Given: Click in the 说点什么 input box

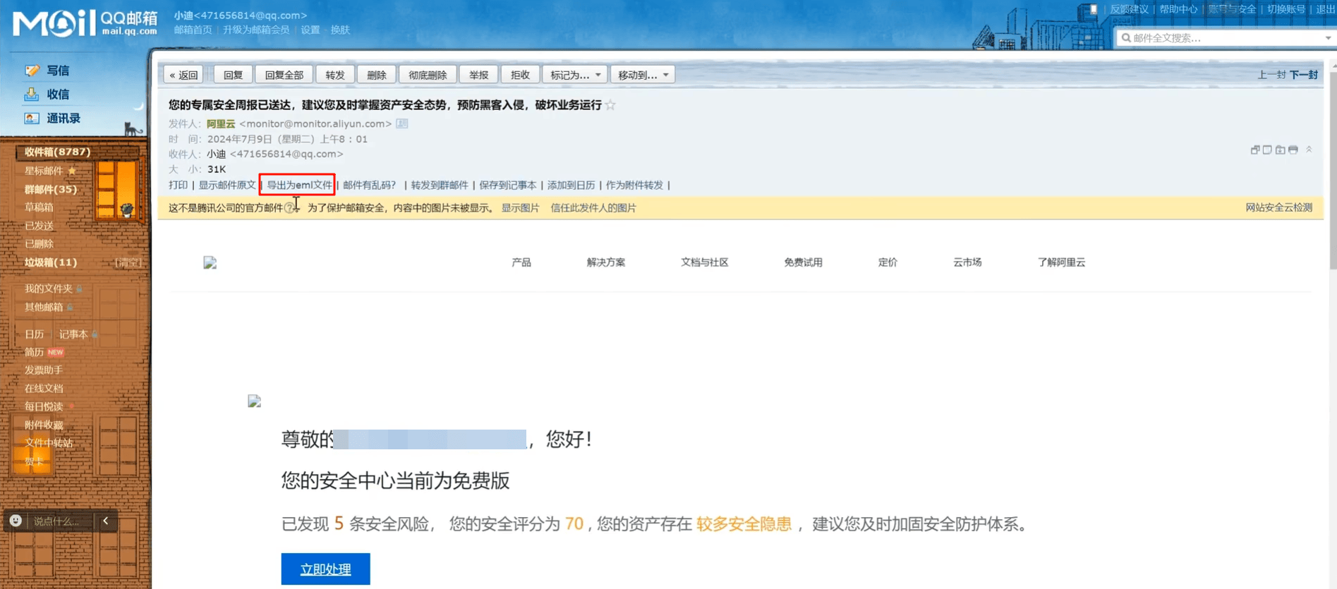Looking at the screenshot, I should 60,521.
